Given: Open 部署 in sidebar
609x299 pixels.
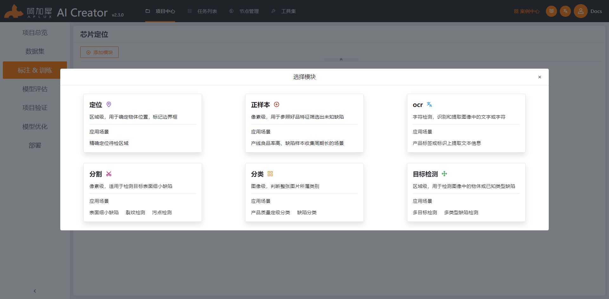Looking at the screenshot, I should coord(35,145).
